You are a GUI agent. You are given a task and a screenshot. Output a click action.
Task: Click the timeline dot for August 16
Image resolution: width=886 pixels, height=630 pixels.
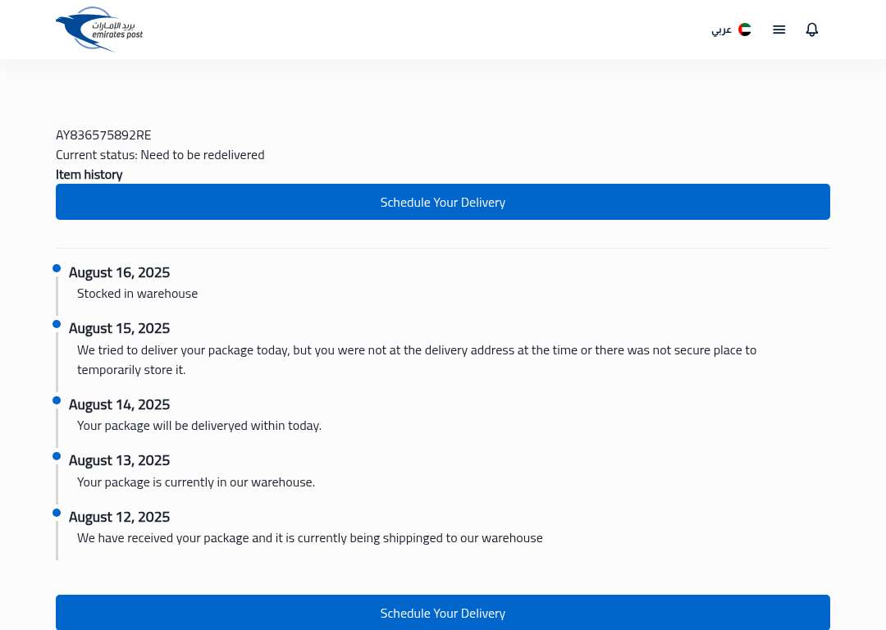57,267
